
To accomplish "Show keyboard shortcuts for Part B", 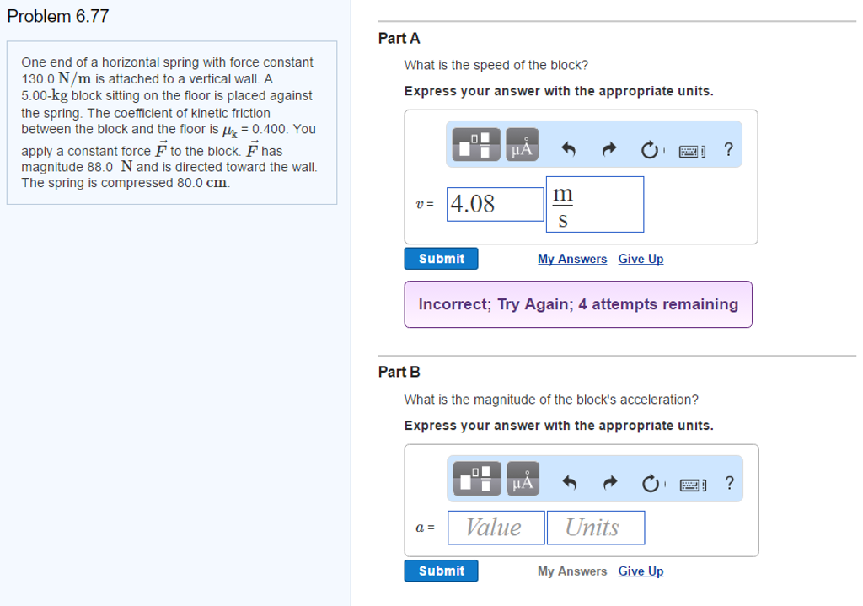I will coord(695,485).
